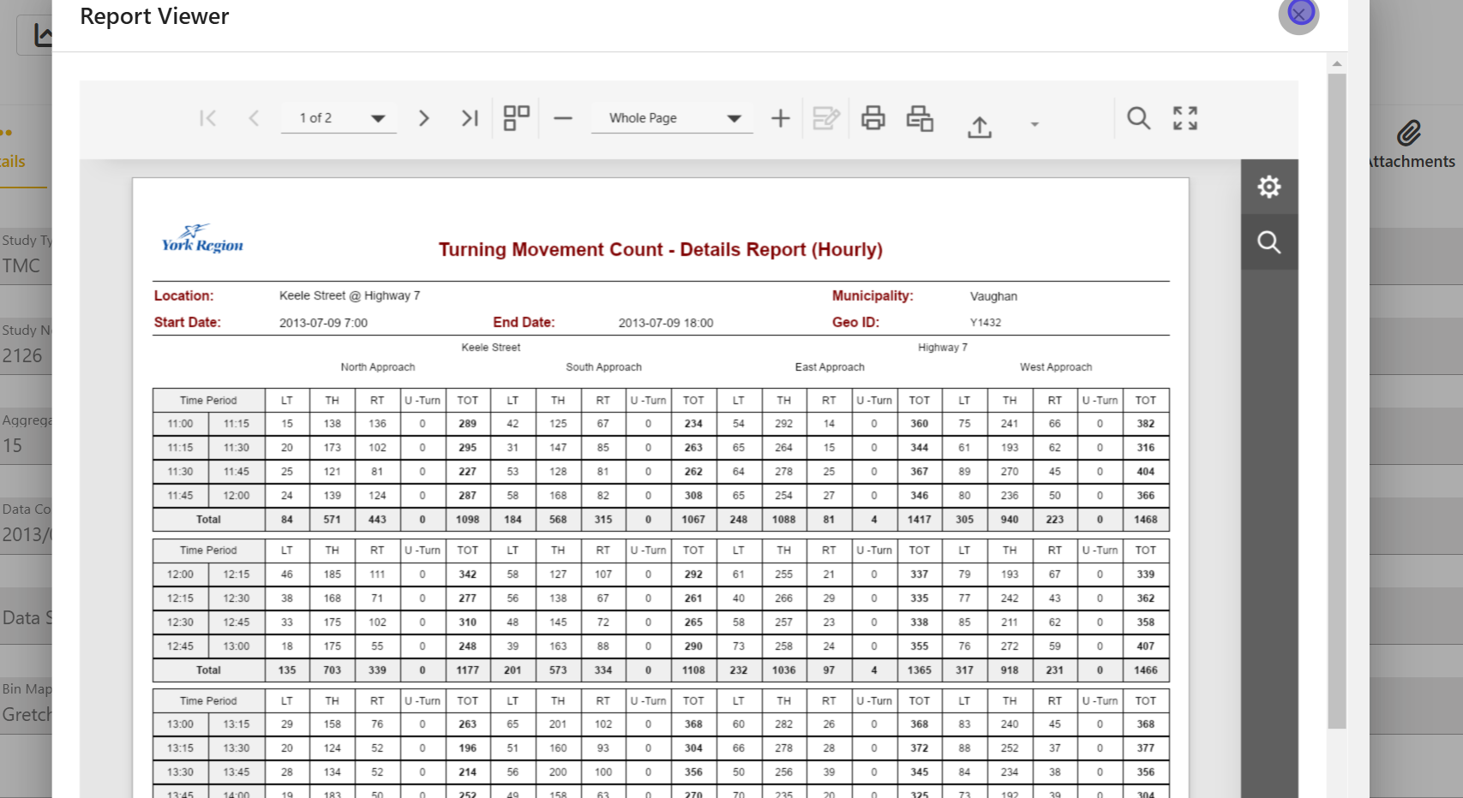
Task: Open the page number dropdown
Action: [377, 118]
